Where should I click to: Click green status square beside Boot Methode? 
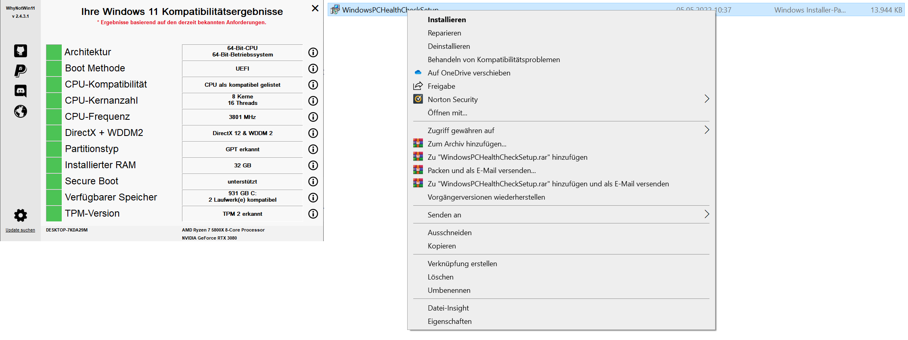pyautogui.click(x=54, y=69)
